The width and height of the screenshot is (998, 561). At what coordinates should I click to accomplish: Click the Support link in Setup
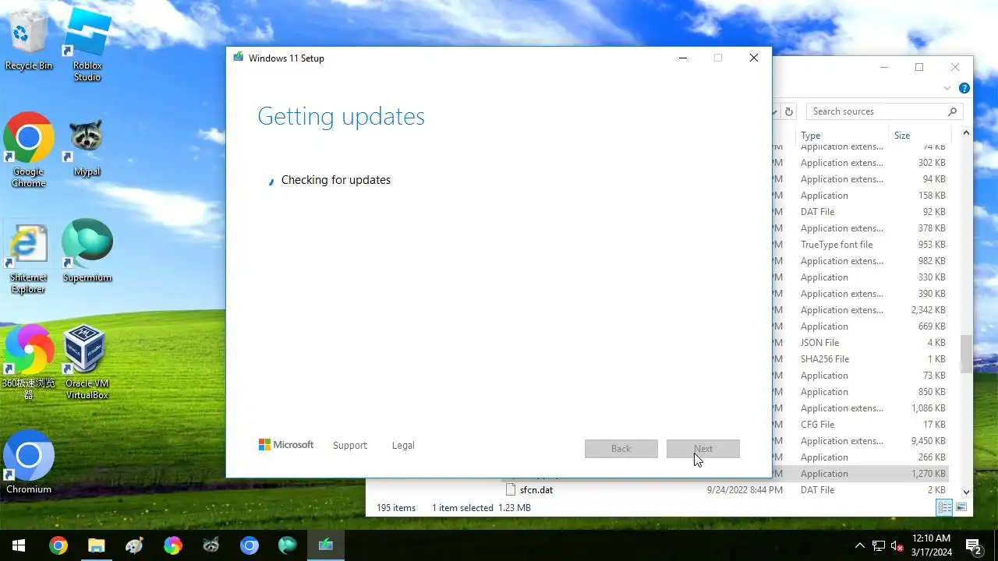(349, 446)
